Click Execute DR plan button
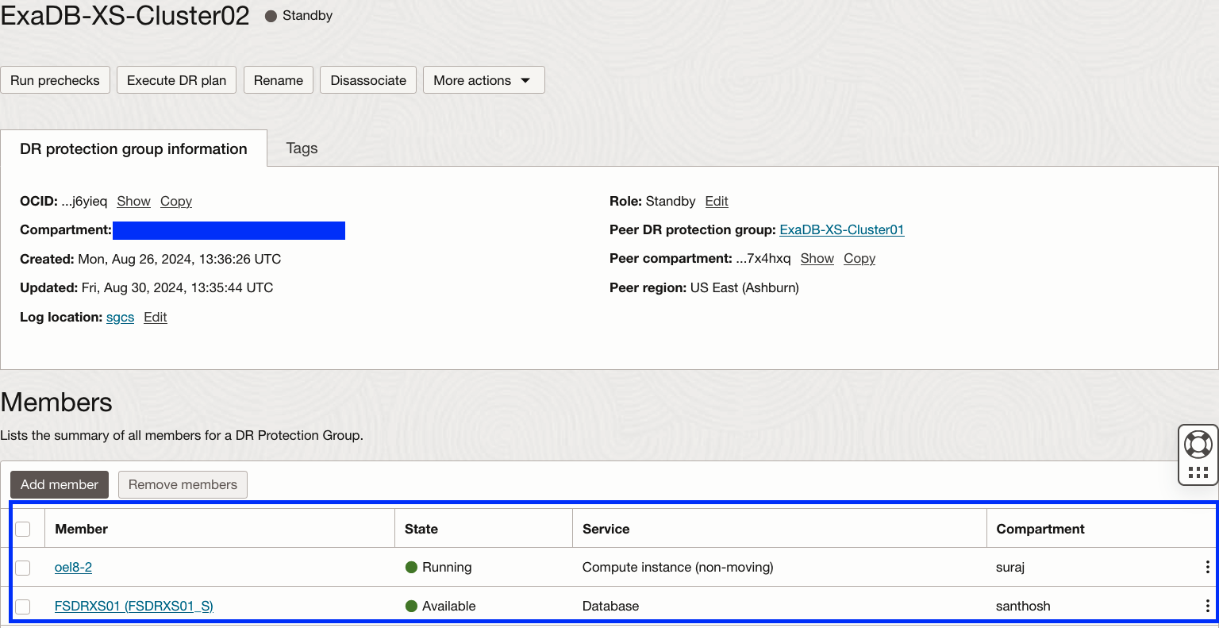 coord(176,80)
